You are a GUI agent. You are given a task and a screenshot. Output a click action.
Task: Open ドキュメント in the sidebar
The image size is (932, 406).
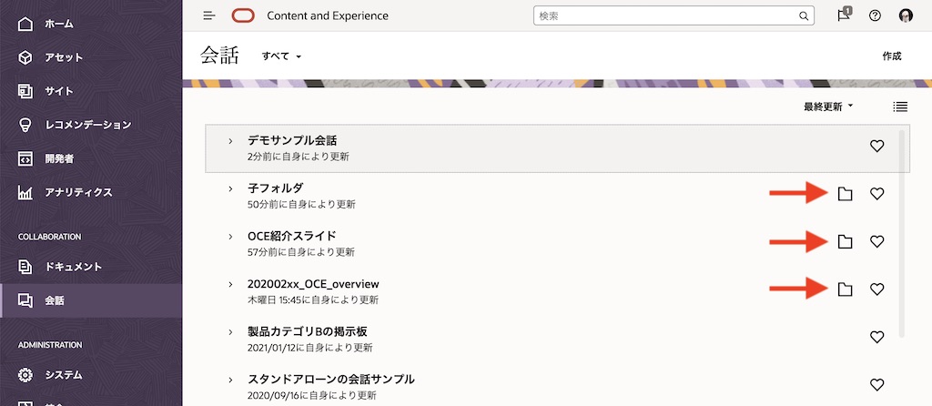click(x=73, y=267)
